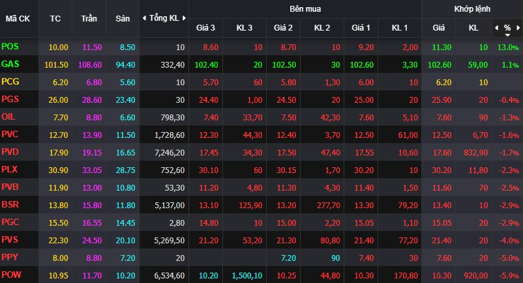This screenshot has height=283, width=523.
Task: Click the left arrow before % column
Action: [497, 28]
